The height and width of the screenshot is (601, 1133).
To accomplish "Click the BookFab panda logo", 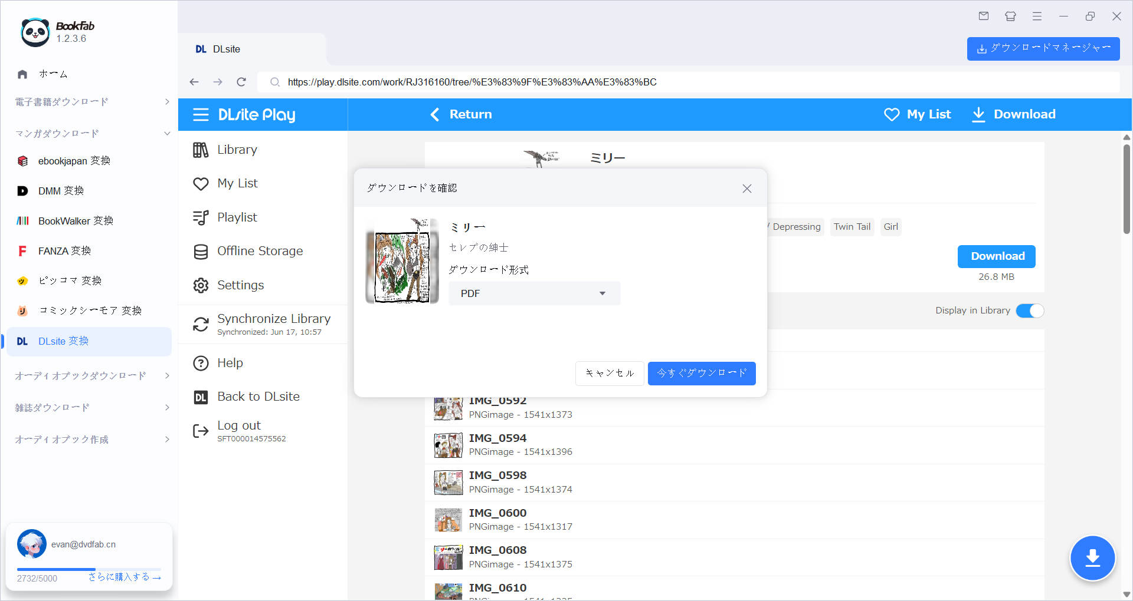I will [35, 32].
